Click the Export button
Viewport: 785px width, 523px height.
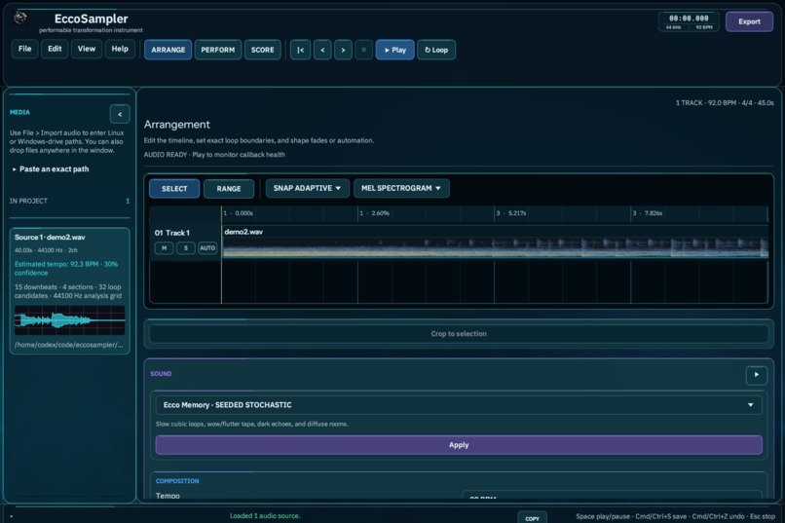coord(749,22)
